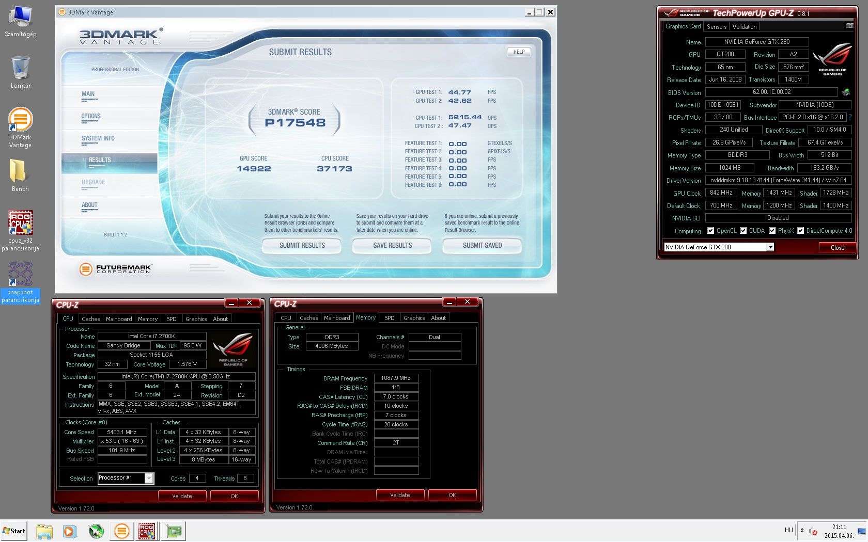Click the Futuremark logo in 3DMark Vantage
Screen dimensions: 868x542
(x=115, y=268)
